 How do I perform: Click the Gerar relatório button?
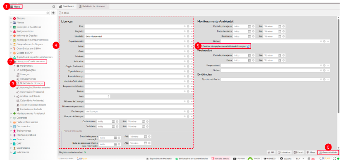(328, 152)
